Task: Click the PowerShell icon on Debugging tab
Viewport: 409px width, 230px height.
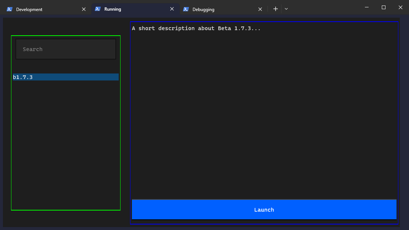Action: (x=186, y=9)
